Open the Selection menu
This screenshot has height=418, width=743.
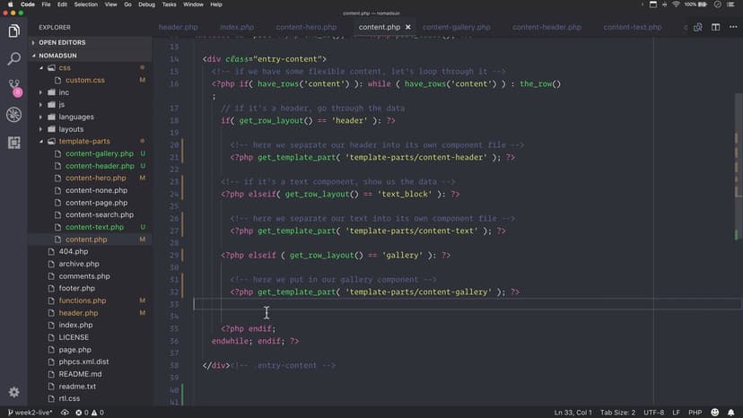coord(86,4)
